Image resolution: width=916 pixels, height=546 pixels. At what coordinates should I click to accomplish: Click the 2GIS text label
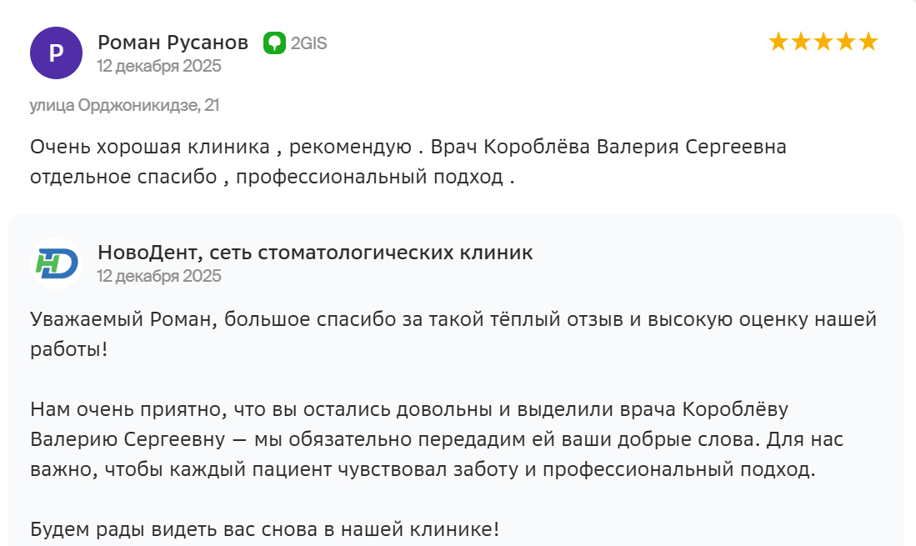tap(308, 43)
